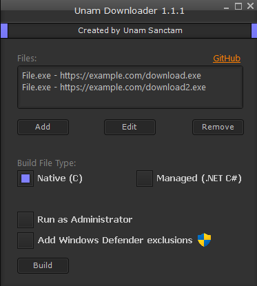Enable Run as Administrator
The height and width of the screenshot is (286, 257).
[25, 220]
